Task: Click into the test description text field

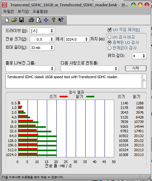Action: pyautogui.click(x=73, y=81)
